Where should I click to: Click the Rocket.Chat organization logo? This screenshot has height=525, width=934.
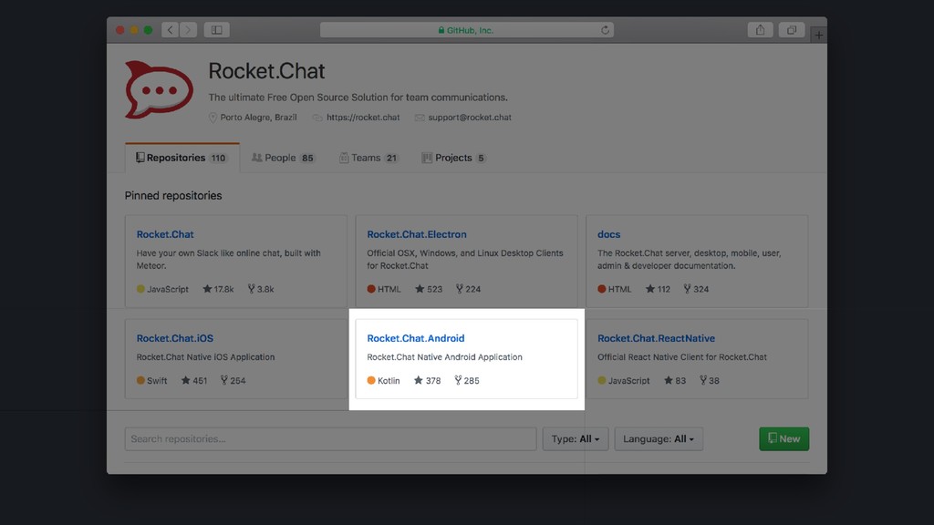pyautogui.click(x=159, y=89)
